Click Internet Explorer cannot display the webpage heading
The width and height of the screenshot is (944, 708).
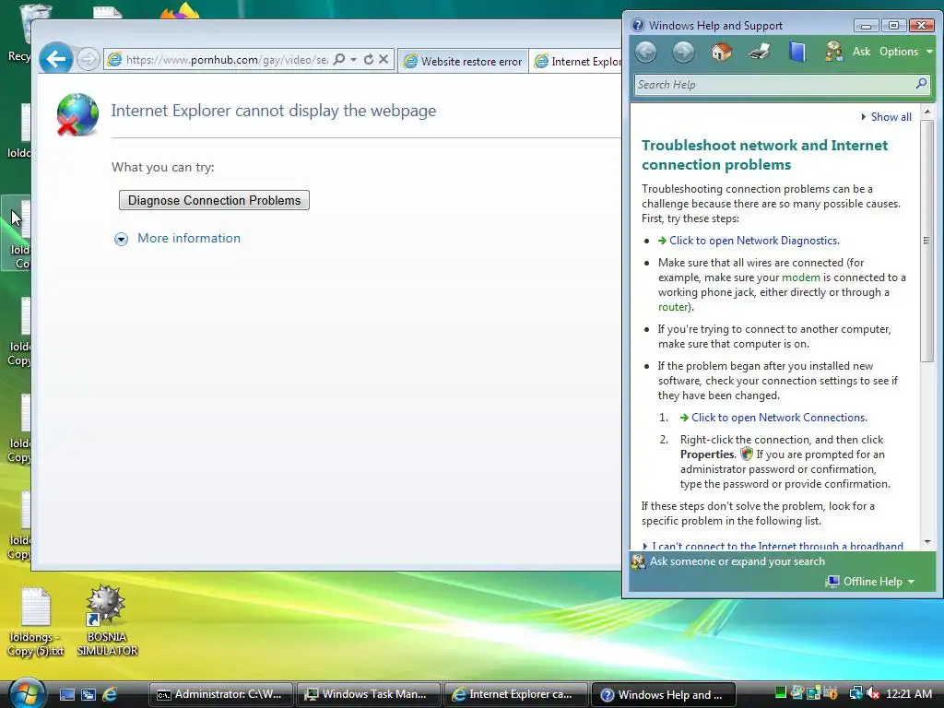coord(273,111)
